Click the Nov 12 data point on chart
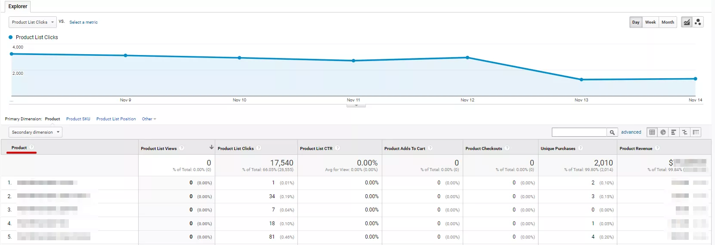Screen dimensions: 715x245 tap(467, 58)
